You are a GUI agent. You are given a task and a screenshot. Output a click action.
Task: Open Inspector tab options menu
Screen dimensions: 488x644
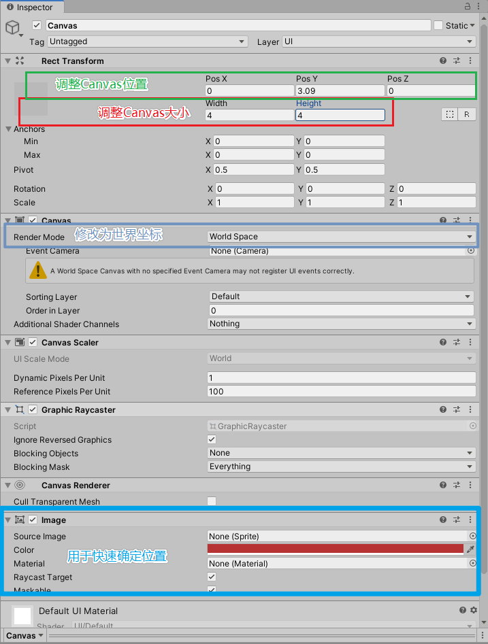point(478,6)
